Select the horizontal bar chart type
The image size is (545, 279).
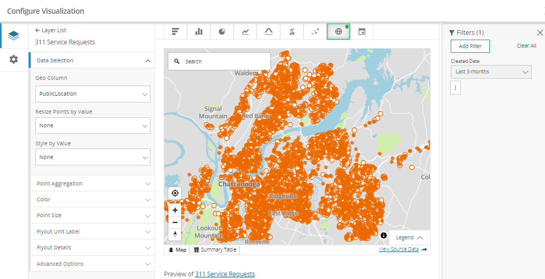[175, 32]
